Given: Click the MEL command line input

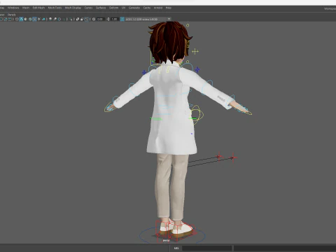Looking at the screenshot, I should [x=207, y=248].
